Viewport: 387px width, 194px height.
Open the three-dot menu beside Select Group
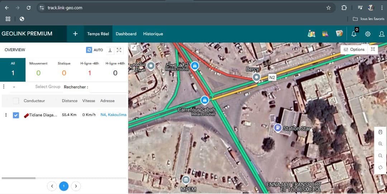click(x=4, y=87)
